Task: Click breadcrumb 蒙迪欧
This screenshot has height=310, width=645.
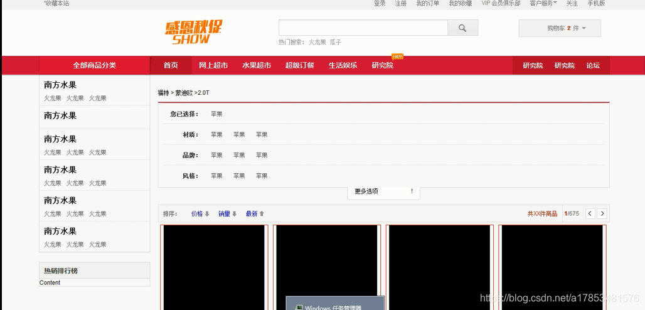Action: (x=184, y=93)
